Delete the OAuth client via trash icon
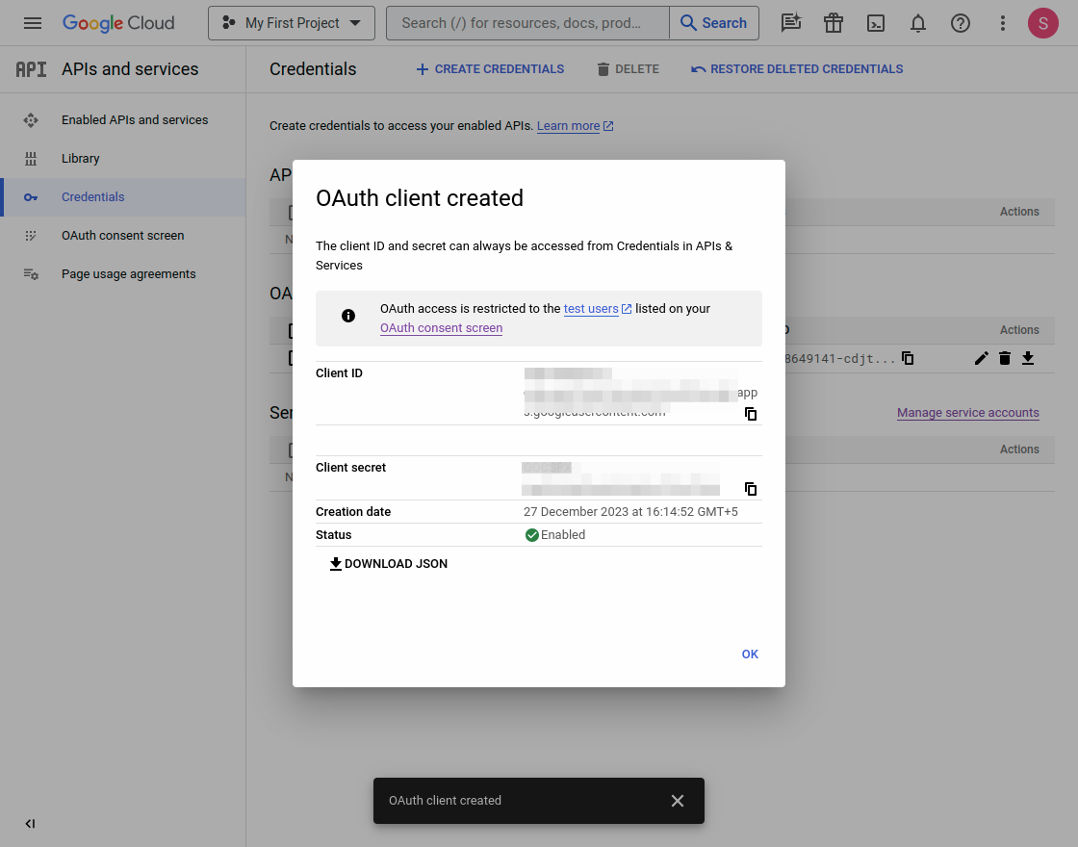 pyautogui.click(x=1005, y=358)
